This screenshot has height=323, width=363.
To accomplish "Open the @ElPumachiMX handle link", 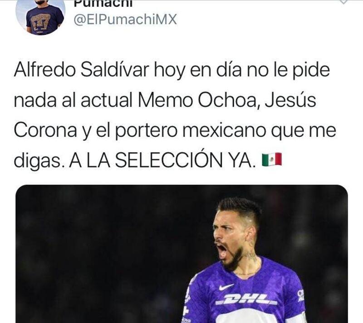I will [125, 19].
